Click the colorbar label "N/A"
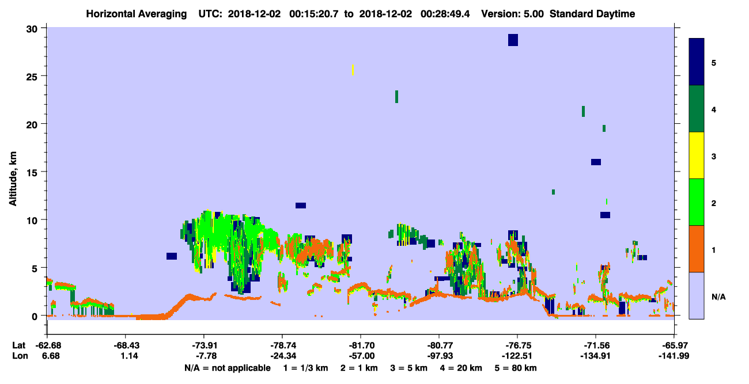Screen dimensions: 749x384 pos(718,297)
